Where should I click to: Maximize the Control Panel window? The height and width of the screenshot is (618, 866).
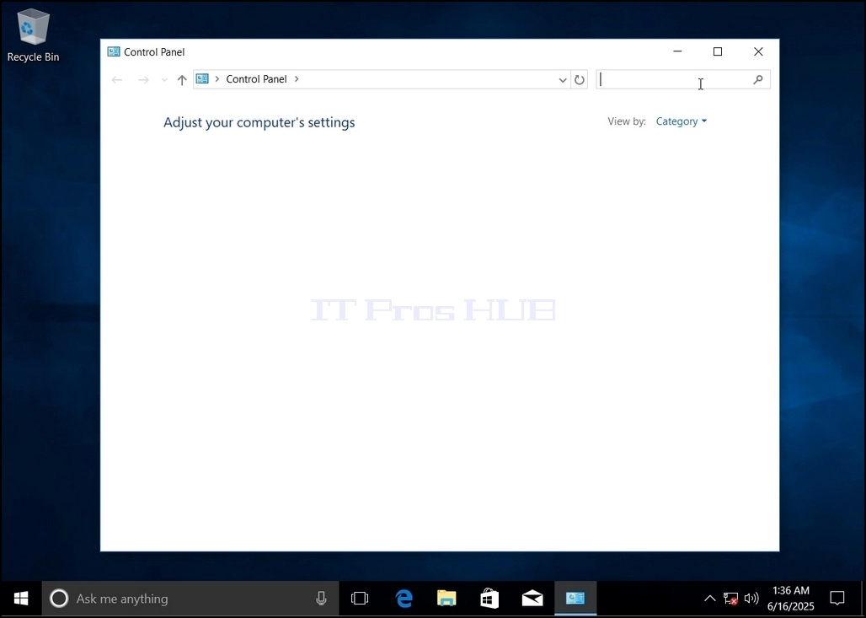[718, 51]
